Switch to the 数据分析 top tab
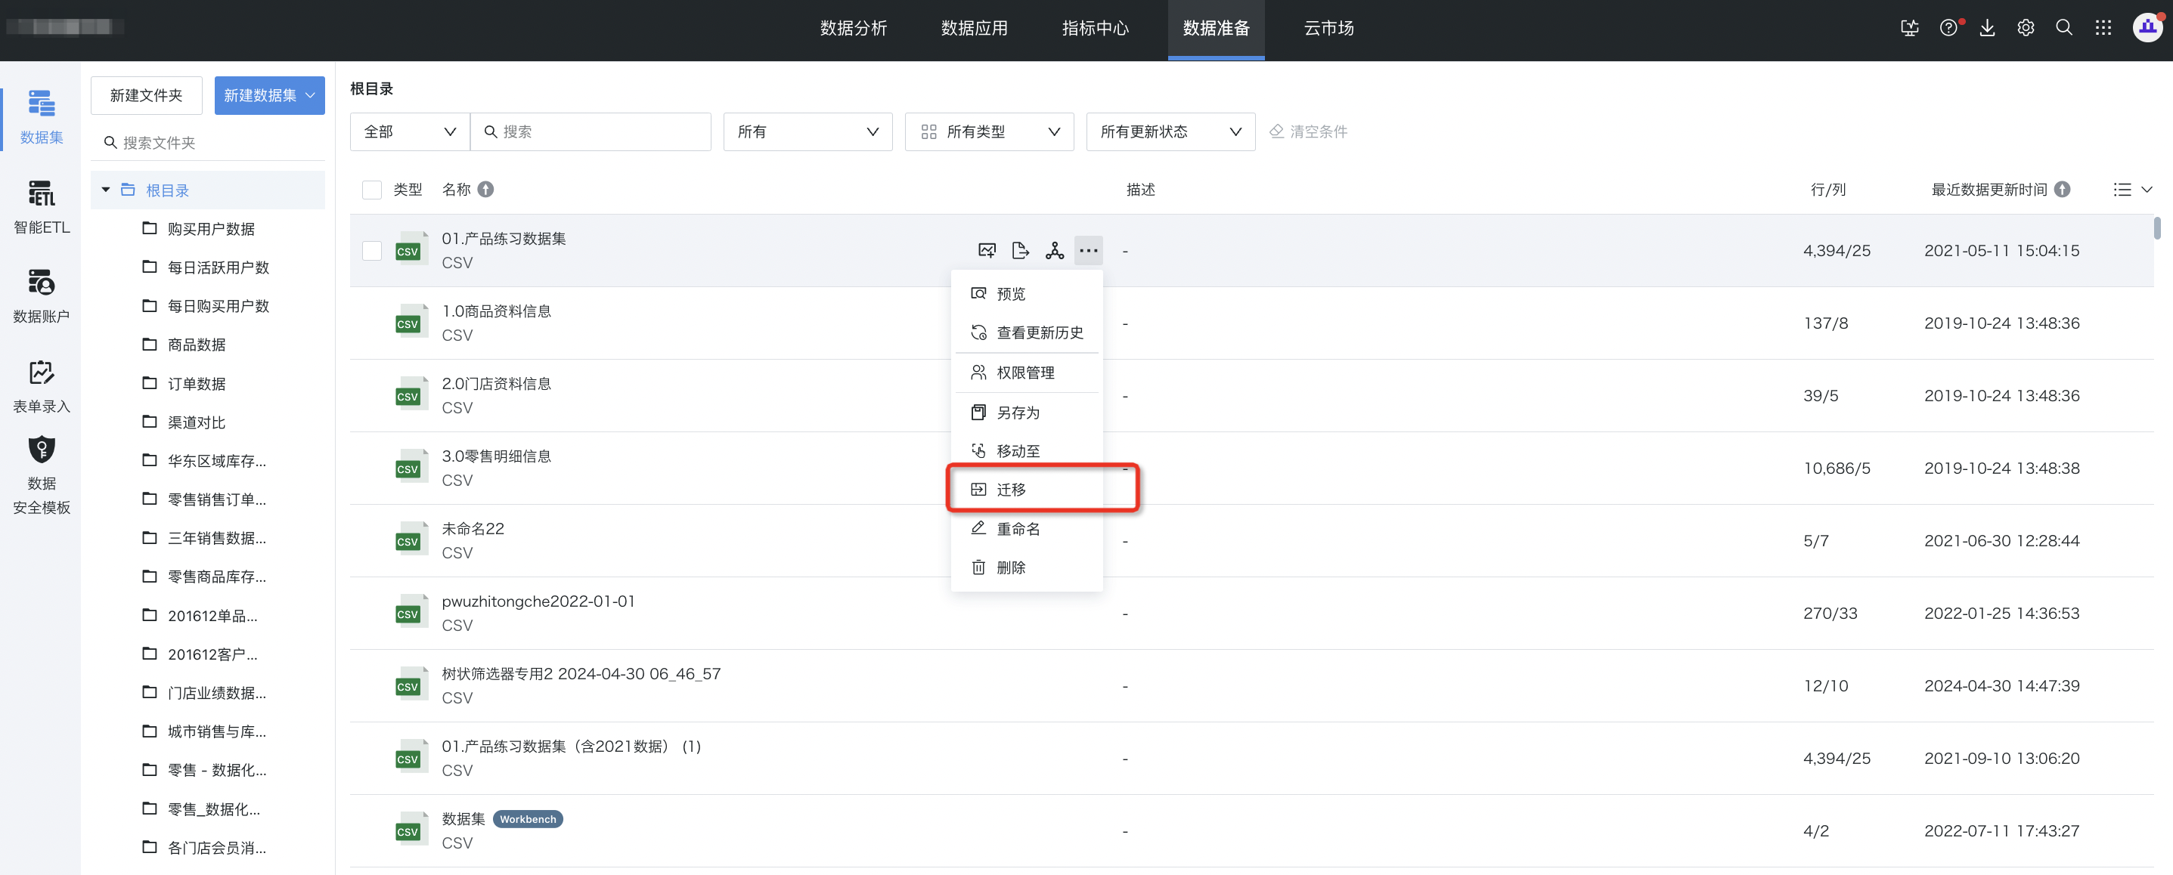Image resolution: width=2173 pixels, height=875 pixels. pos(853,28)
